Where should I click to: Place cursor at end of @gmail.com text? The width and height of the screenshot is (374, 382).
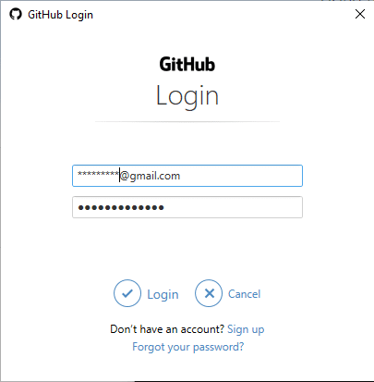(x=180, y=176)
